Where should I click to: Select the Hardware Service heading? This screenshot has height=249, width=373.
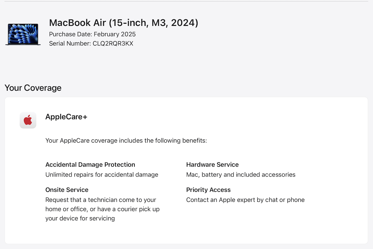[x=212, y=165]
